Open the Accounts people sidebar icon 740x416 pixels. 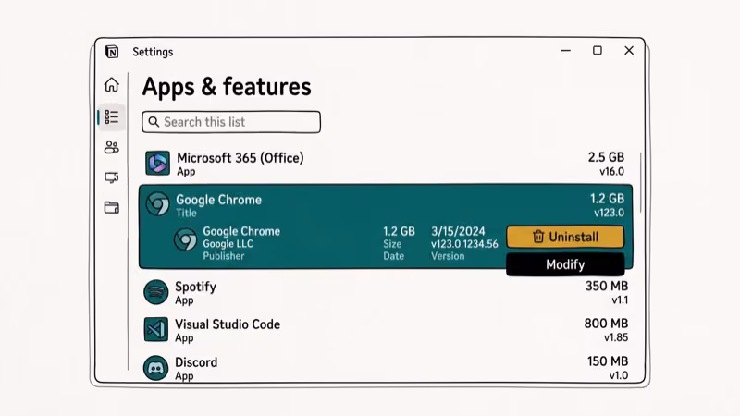pos(112,148)
